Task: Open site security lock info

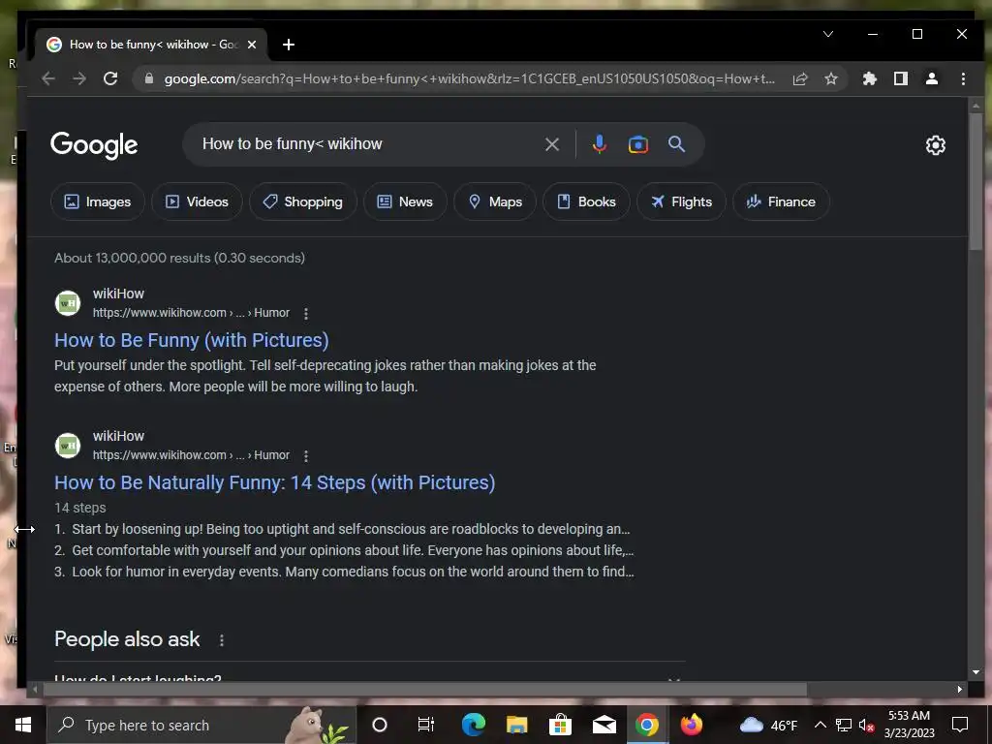Action: (x=149, y=78)
